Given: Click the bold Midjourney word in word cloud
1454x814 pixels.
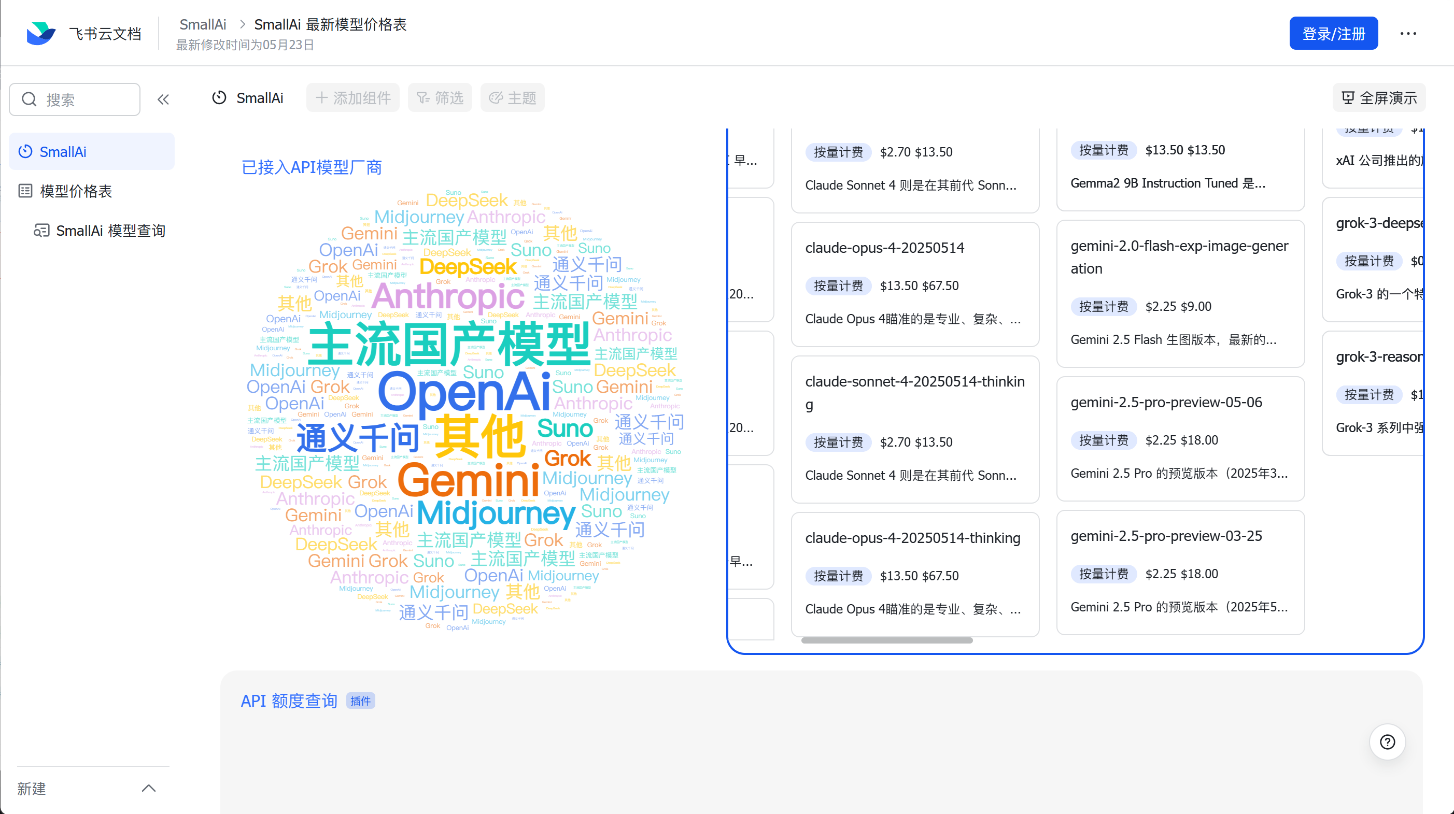Looking at the screenshot, I should [496, 513].
